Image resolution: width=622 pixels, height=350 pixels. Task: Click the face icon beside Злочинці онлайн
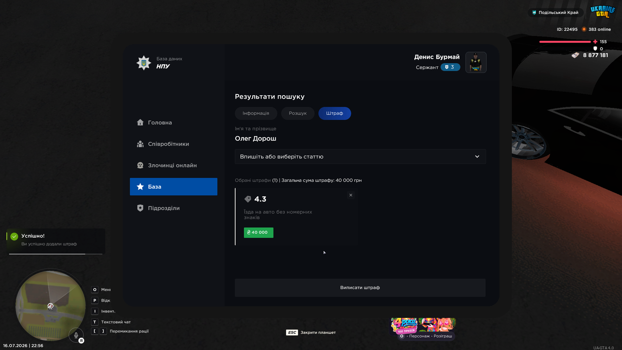(140, 165)
